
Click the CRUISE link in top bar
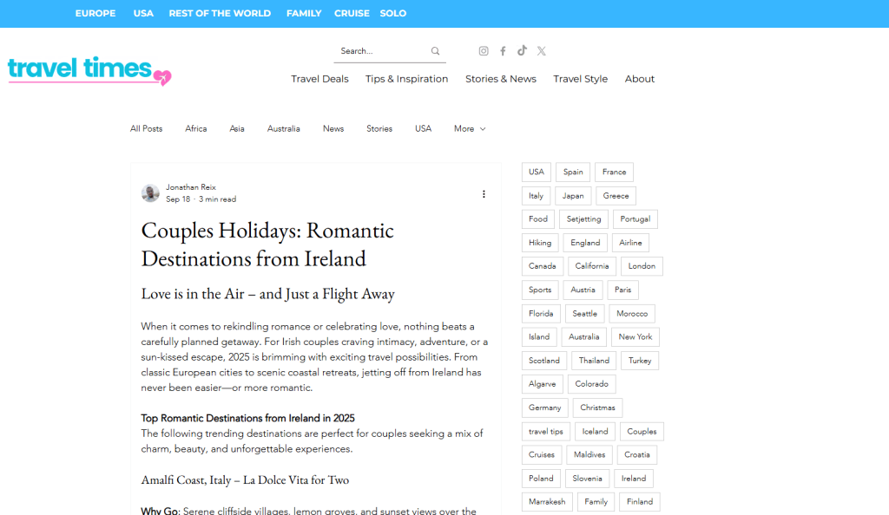coord(352,13)
